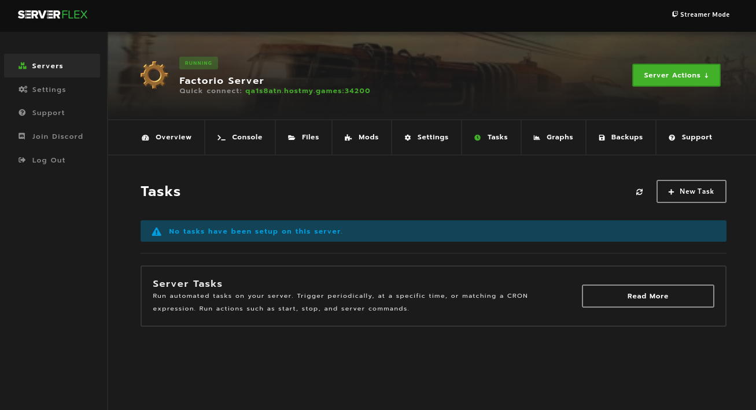The height and width of the screenshot is (410, 756).
Task: Toggle Streamer Mode
Action: click(x=700, y=14)
